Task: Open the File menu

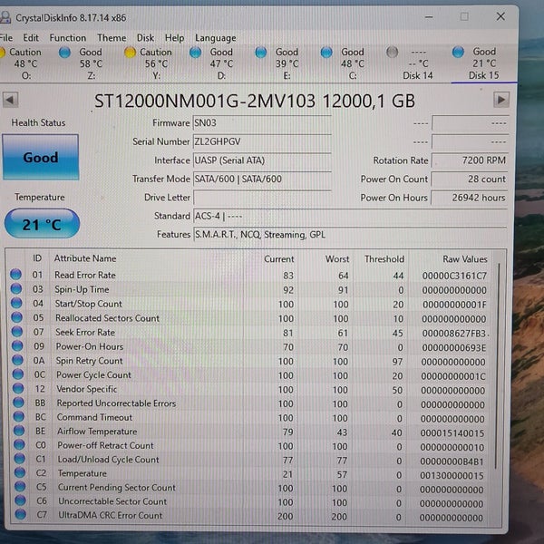Action: coord(6,37)
